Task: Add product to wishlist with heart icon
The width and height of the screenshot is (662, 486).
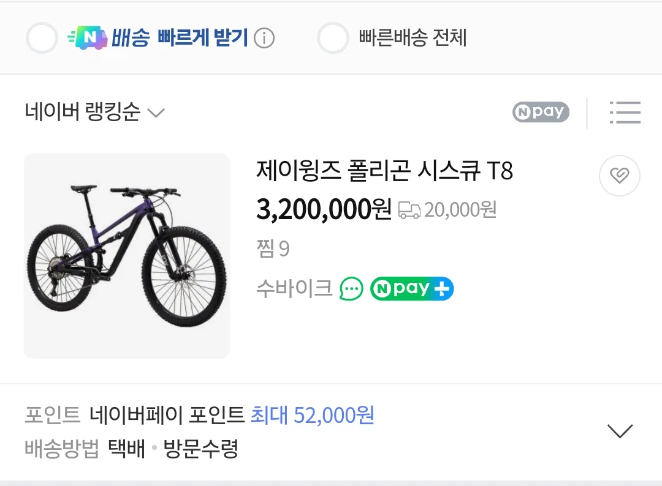Action: click(619, 176)
